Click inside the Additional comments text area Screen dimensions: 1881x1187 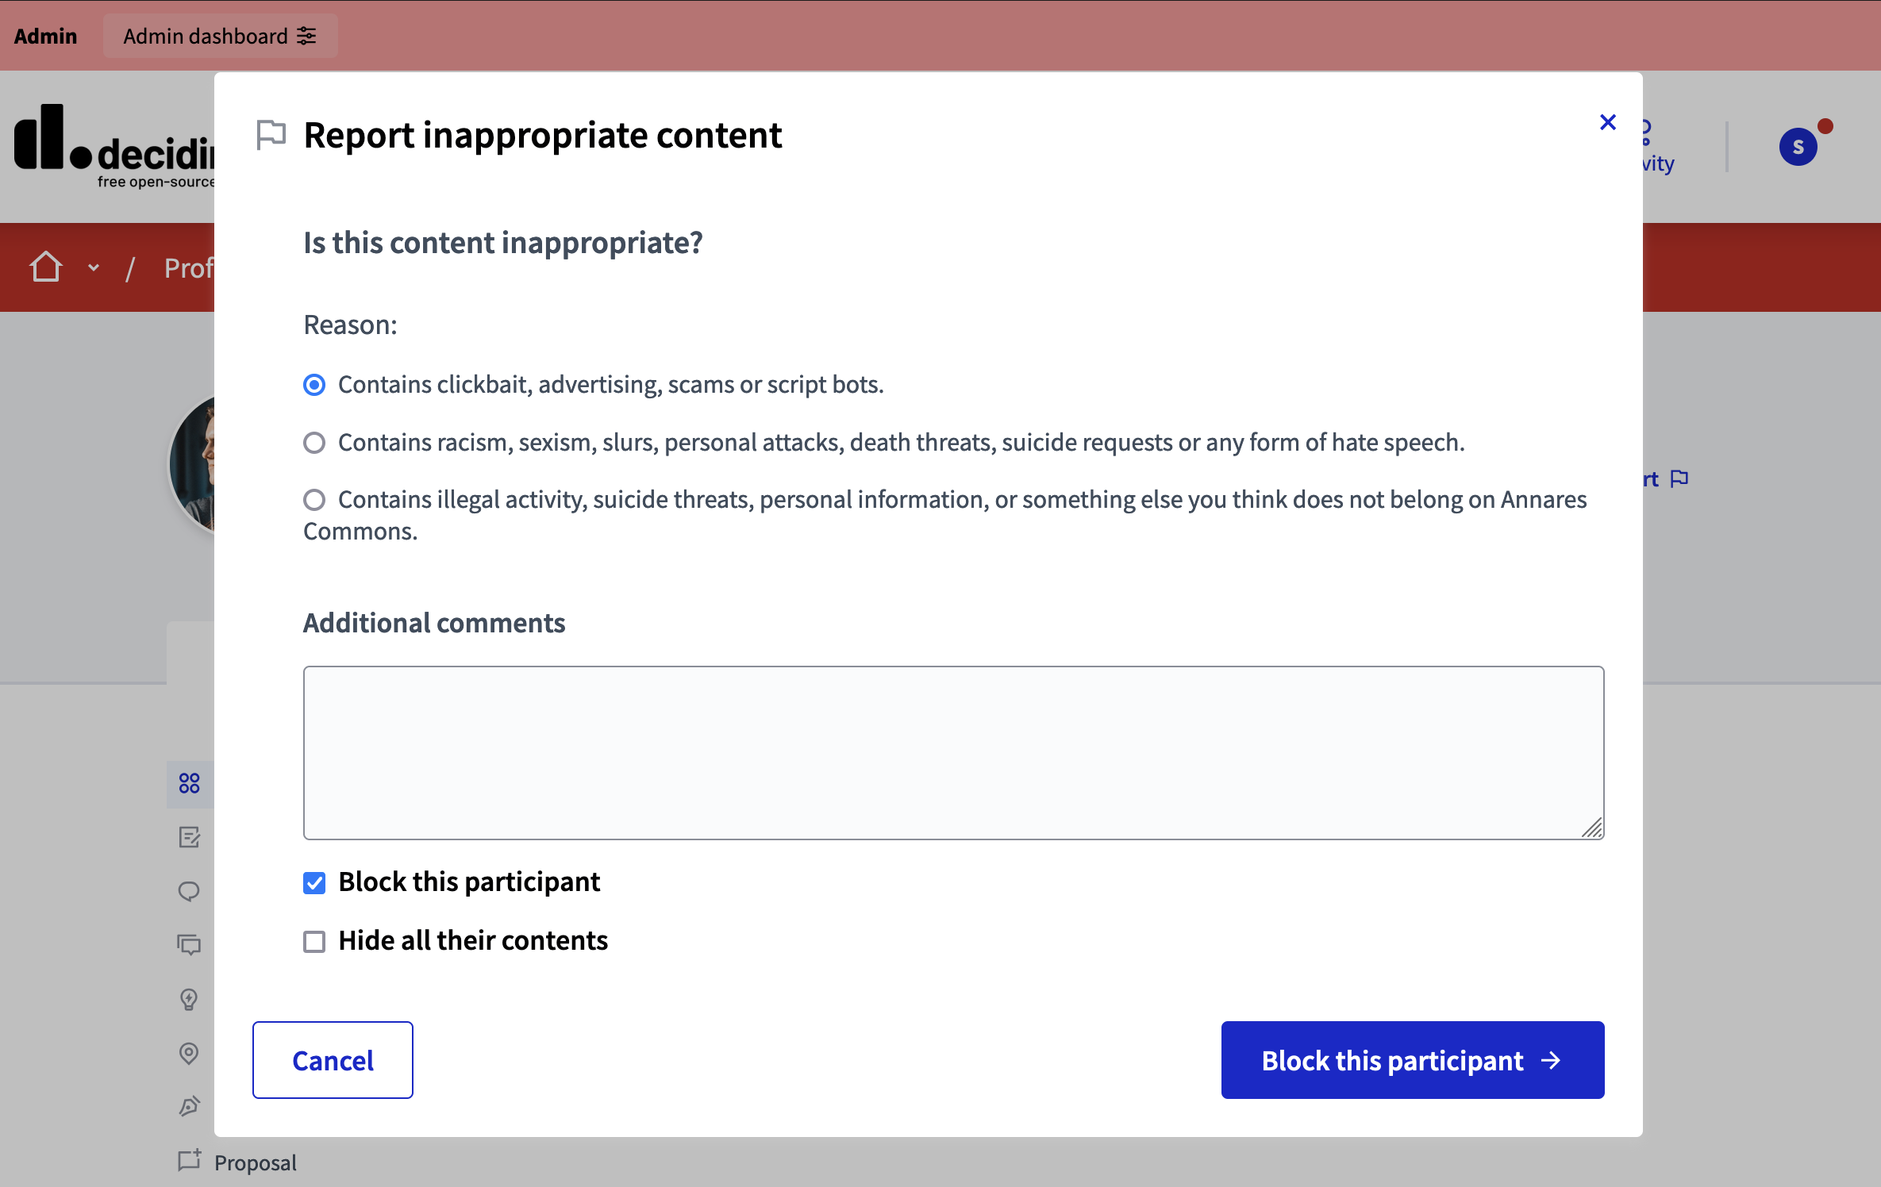[x=952, y=752]
